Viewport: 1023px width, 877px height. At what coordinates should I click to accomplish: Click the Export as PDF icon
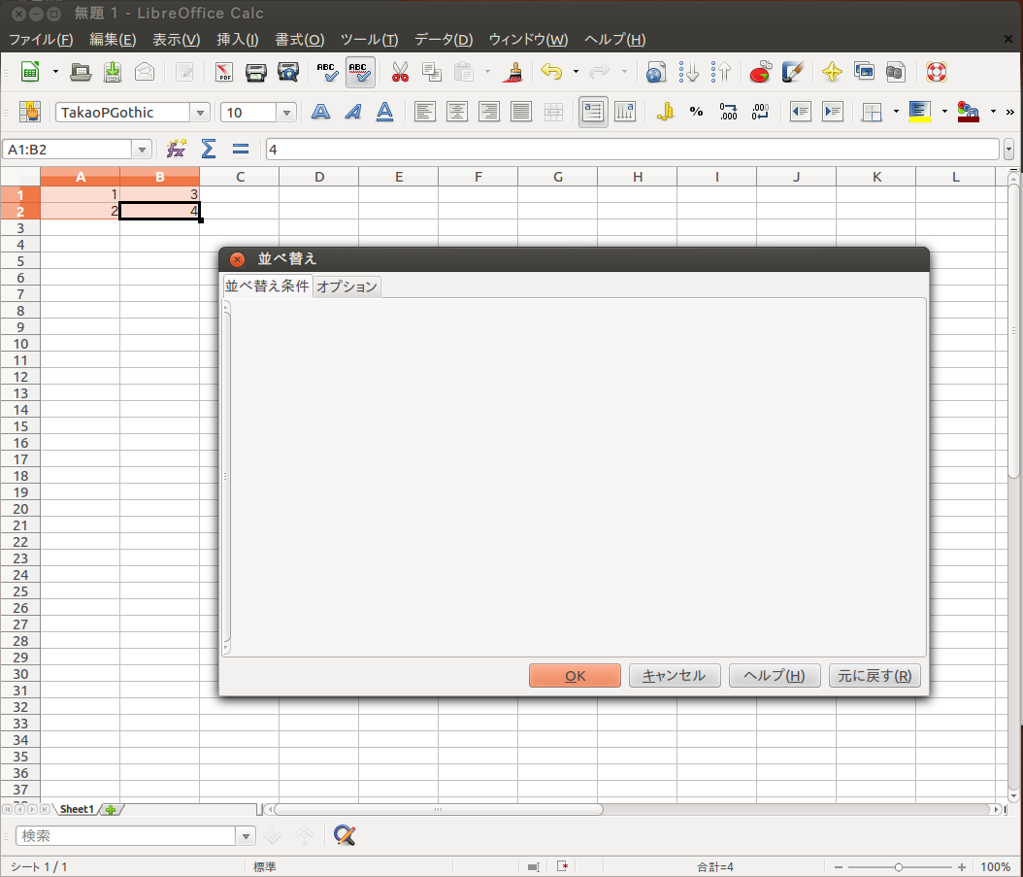224,73
